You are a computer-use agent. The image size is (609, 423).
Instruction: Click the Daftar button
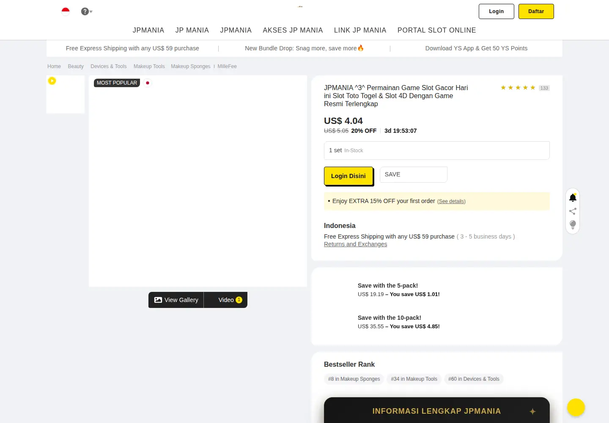[536, 11]
